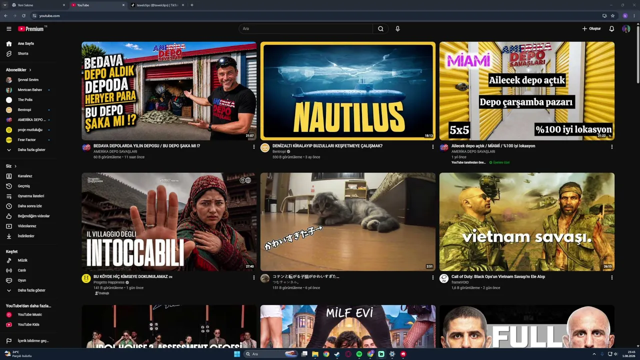Open site information icon beside youtube.com
Viewport: 640px width, 360px height.
point(34,15)
